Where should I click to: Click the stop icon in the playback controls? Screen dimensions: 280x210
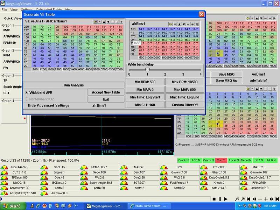coord(214,199)
